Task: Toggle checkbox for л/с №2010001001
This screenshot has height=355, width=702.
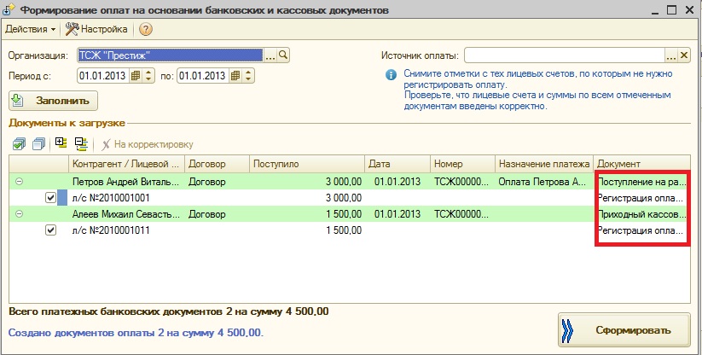Action: [50, 198]
